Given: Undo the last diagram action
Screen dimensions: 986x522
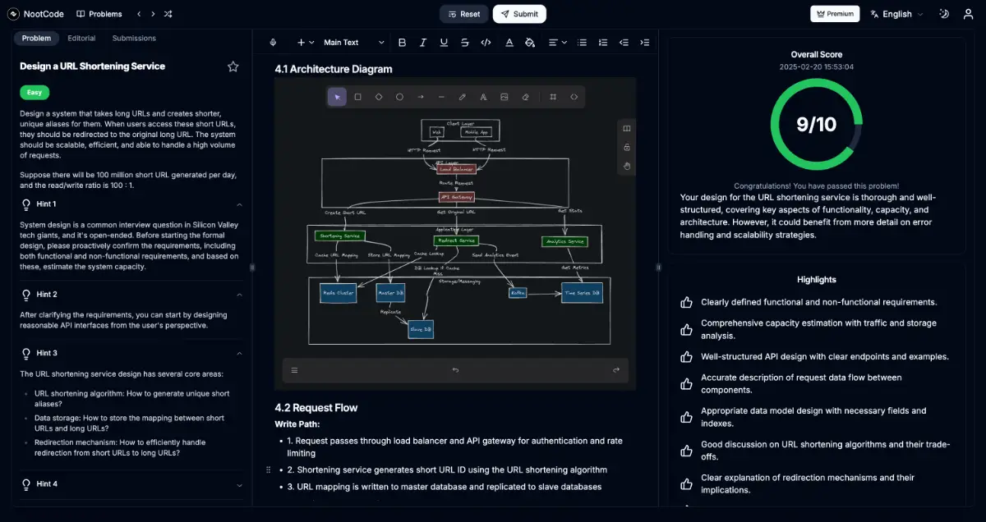Looking at the screenshot, I should click(455, 370).
